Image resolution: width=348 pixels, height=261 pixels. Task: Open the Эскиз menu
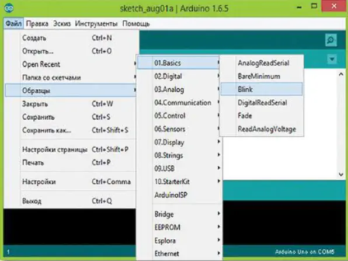click(62, 23)
